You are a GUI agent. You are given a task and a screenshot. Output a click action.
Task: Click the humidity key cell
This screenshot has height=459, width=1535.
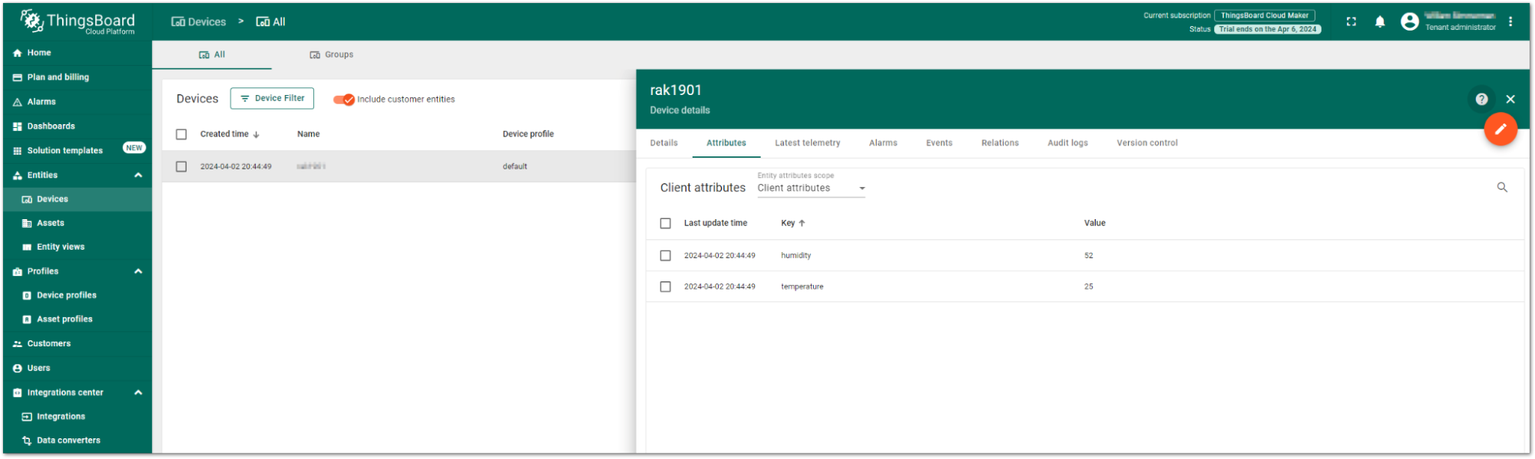tap(796, 256)
